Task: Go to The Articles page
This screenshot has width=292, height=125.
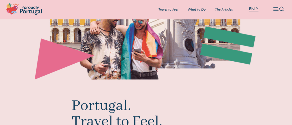Action: click(224, 9)
